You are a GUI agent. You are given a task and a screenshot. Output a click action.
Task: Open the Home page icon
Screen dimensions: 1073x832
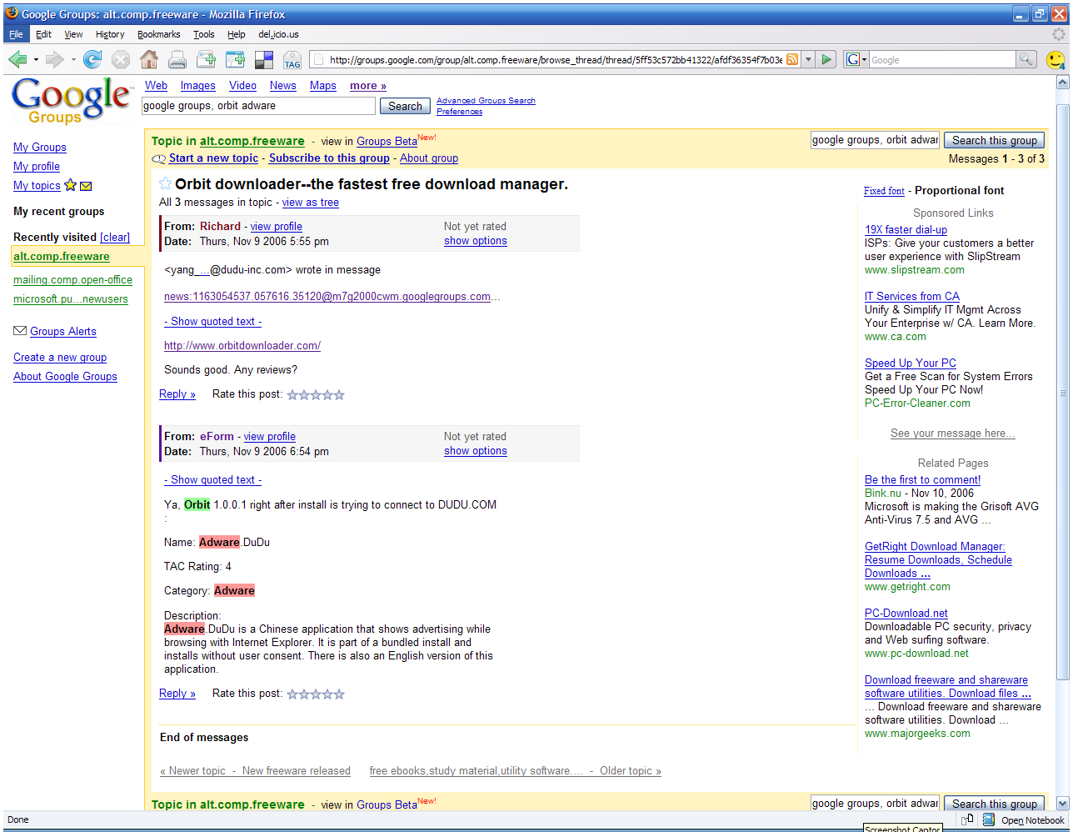tap(149, 59)
